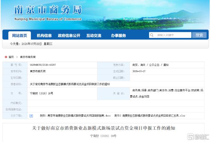The height and width of the screenshot is (142, 211).
Task: Focus the keyword search input field
Action: pyautogui.click(x=170, y=35)
